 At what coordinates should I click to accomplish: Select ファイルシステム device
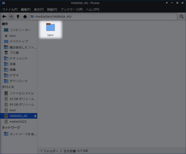coord(19,93)
